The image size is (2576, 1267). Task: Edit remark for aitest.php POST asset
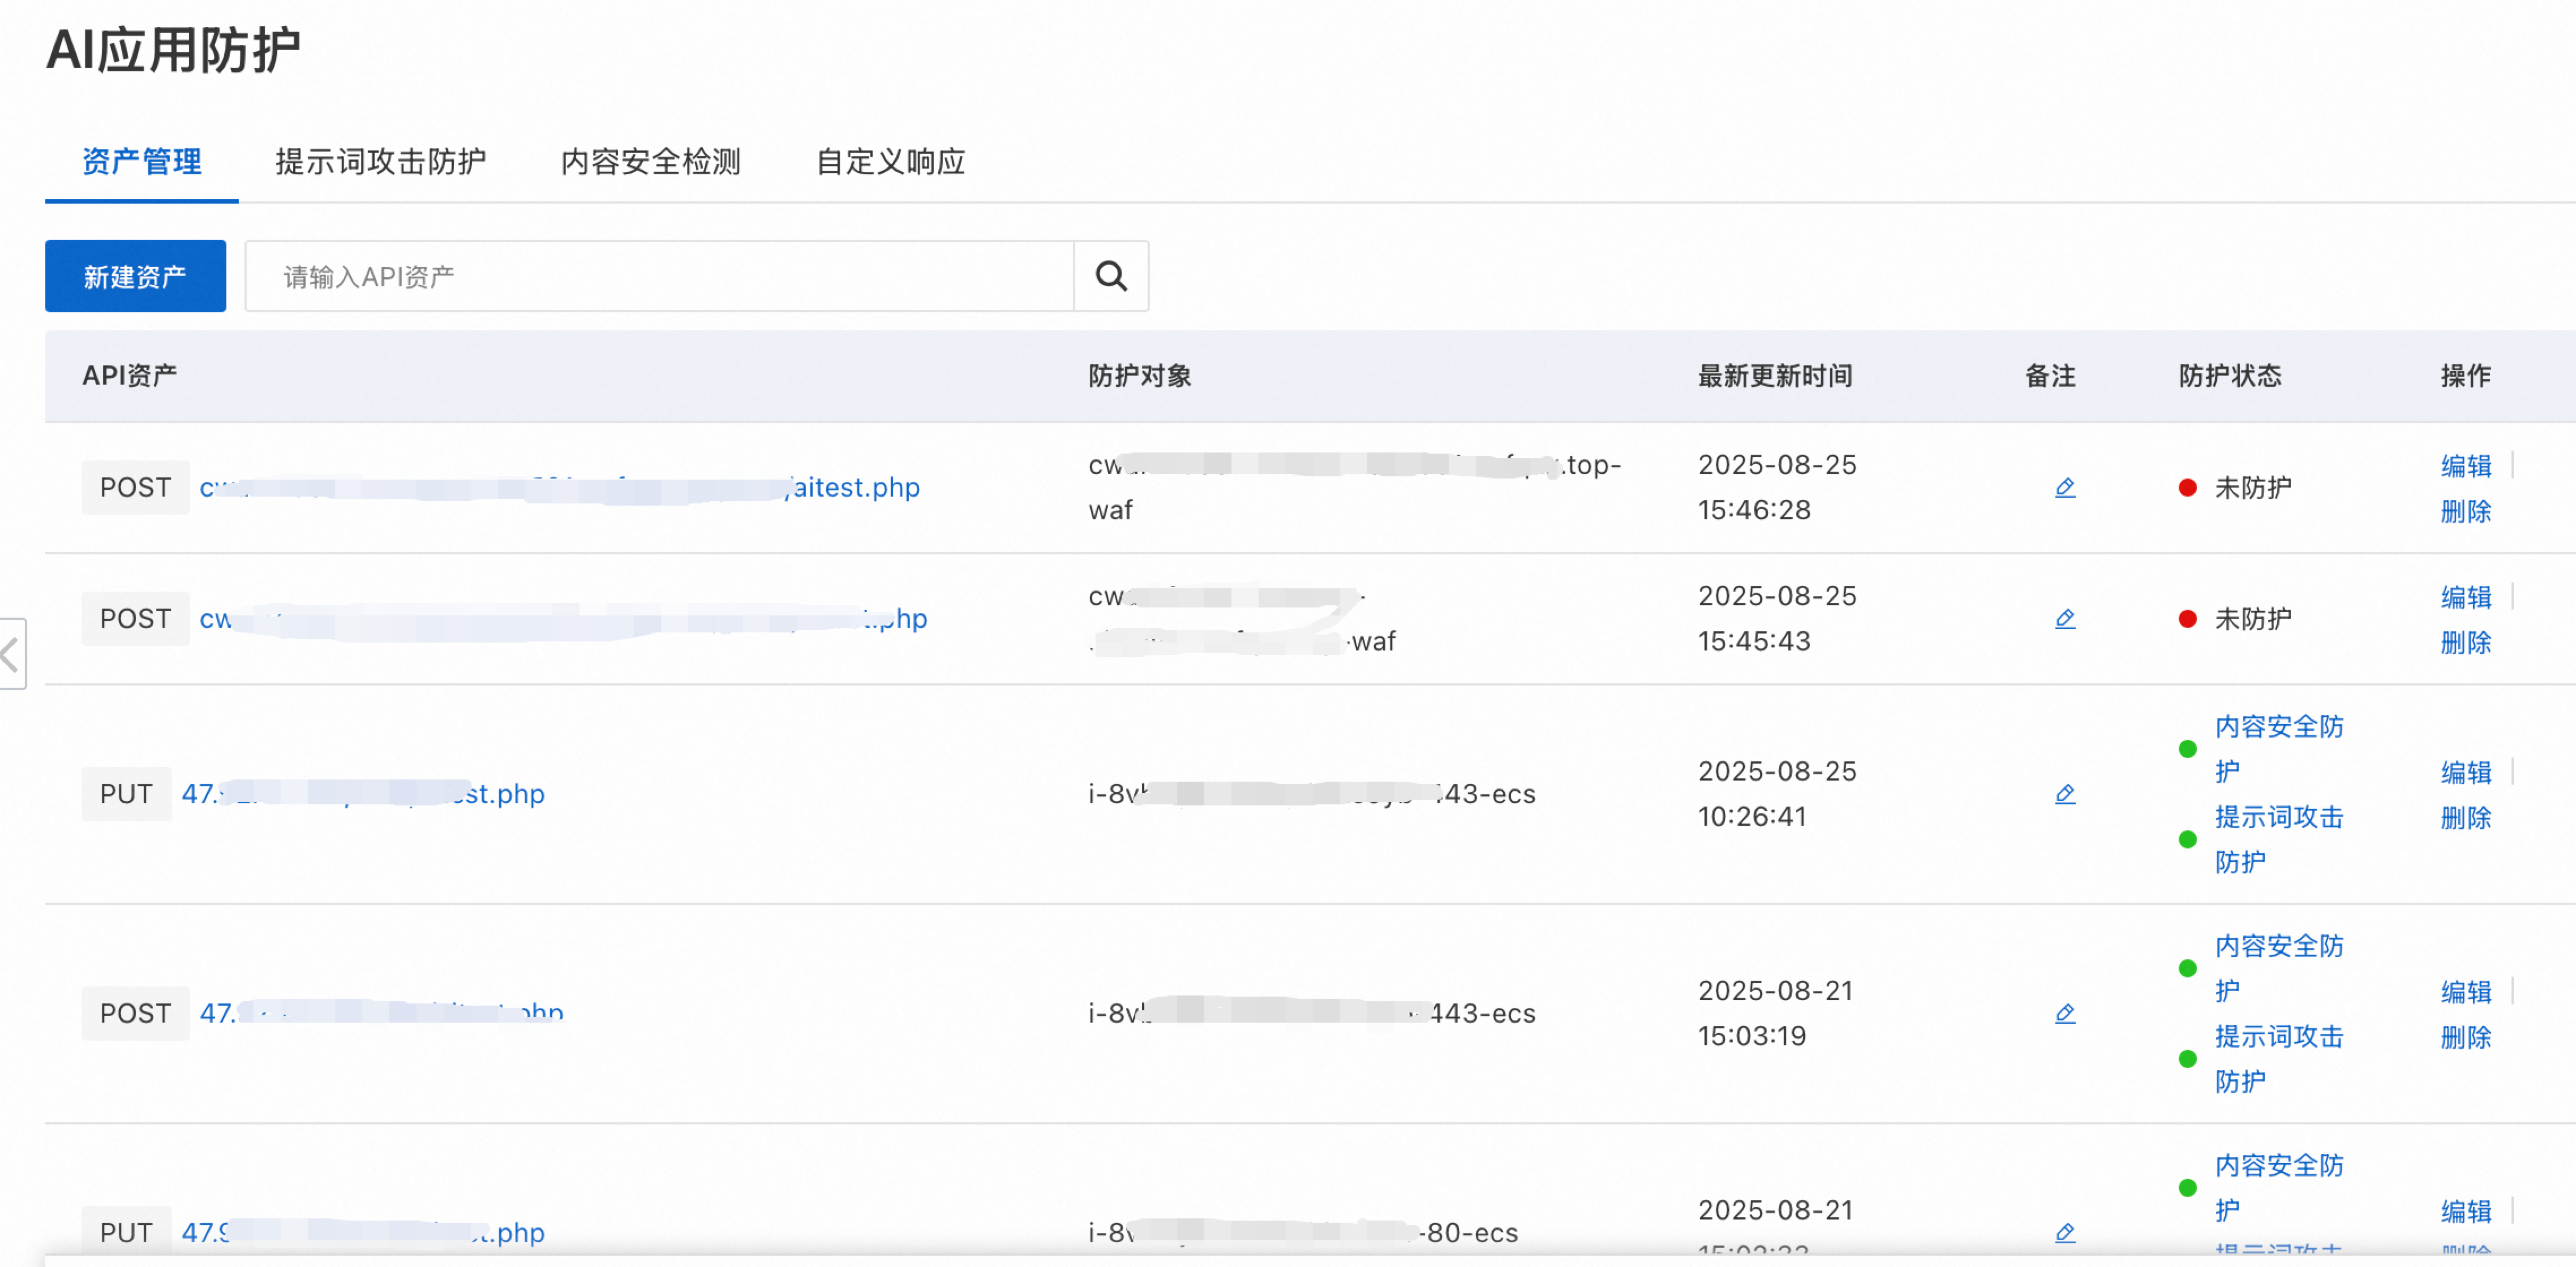(x=2064, y=488)
